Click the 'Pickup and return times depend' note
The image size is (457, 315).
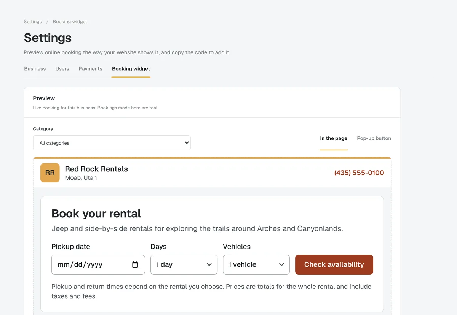tap(211, 291)
